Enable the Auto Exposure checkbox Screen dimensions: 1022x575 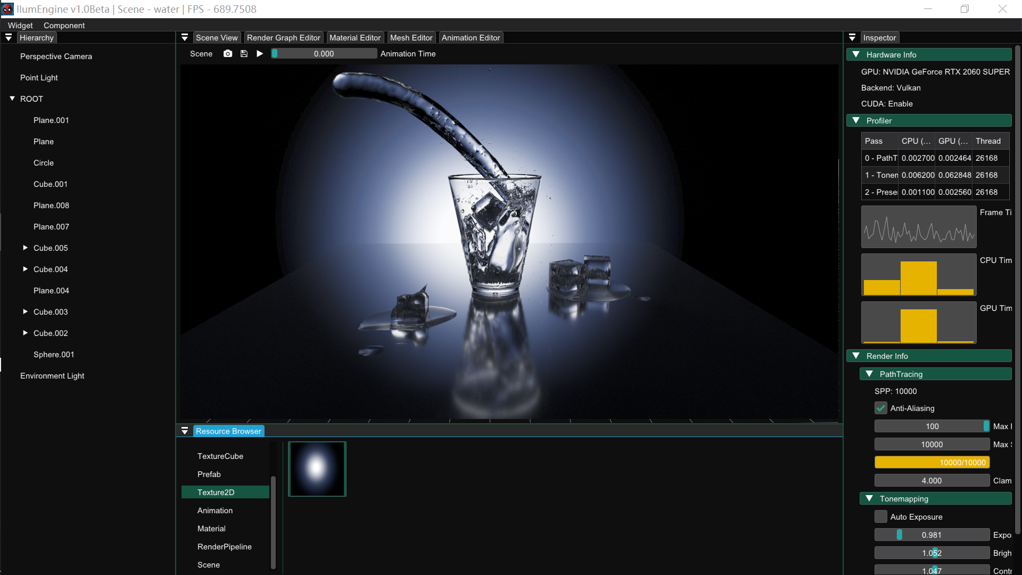coord(881,517)
